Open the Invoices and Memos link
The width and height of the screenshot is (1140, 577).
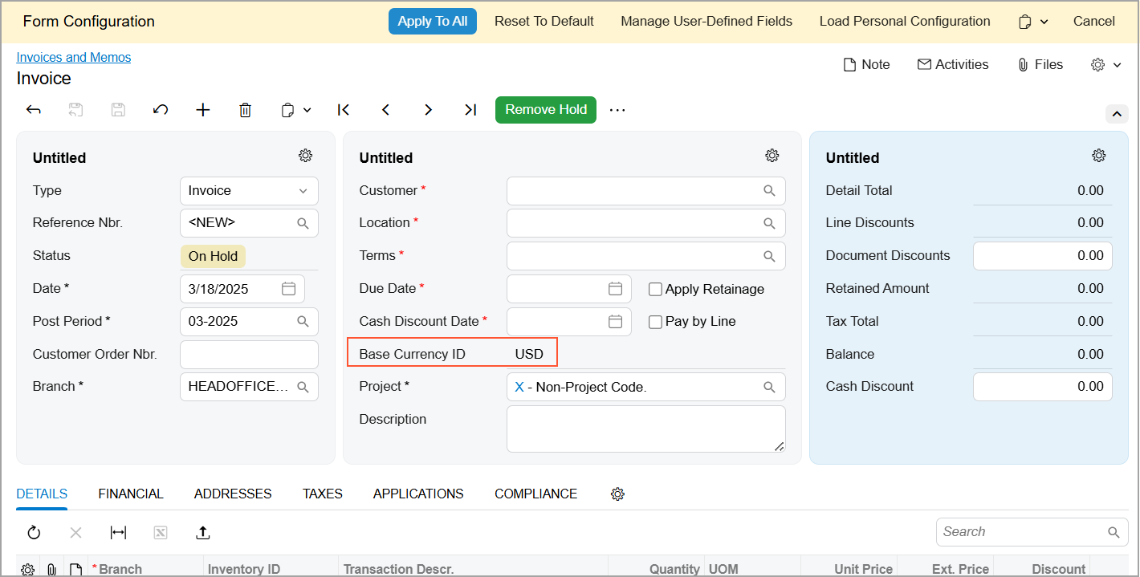coord(74,58)
